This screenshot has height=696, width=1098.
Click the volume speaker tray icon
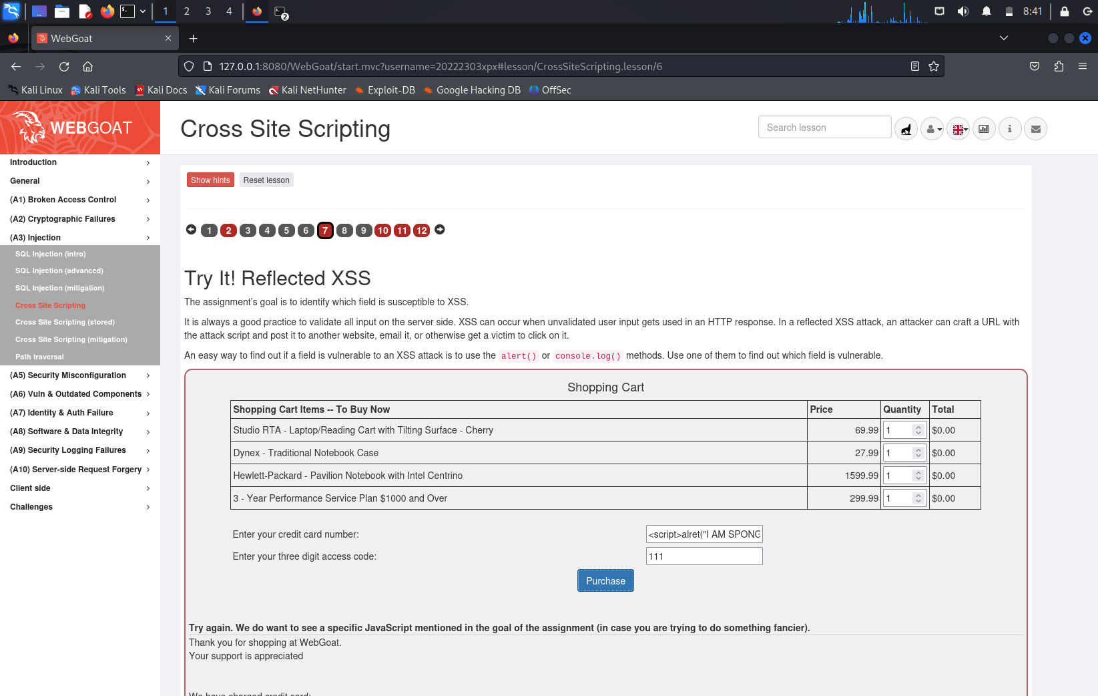pyautogui.click(x=963, y=11)
